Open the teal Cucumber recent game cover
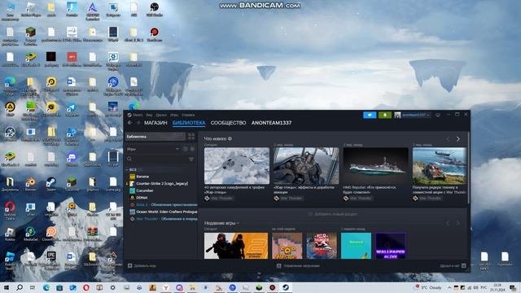521x293 pixels. pyautogui.click(x=356, y=246)
